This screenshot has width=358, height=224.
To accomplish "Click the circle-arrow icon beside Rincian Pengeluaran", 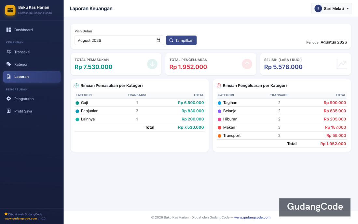I will pyautogui.click(x=219, y=85).
